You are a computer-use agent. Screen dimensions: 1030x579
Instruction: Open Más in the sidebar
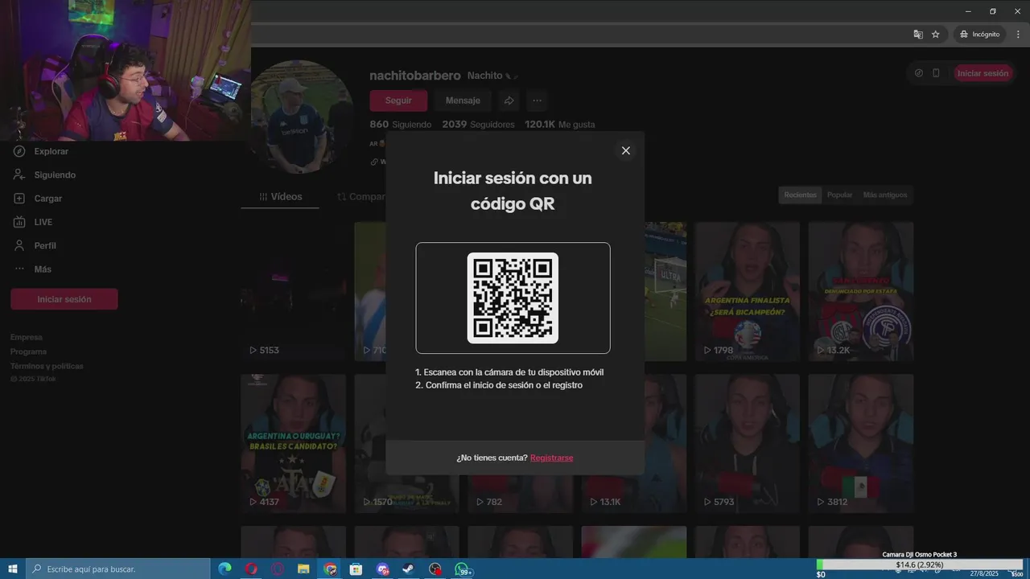43,269
